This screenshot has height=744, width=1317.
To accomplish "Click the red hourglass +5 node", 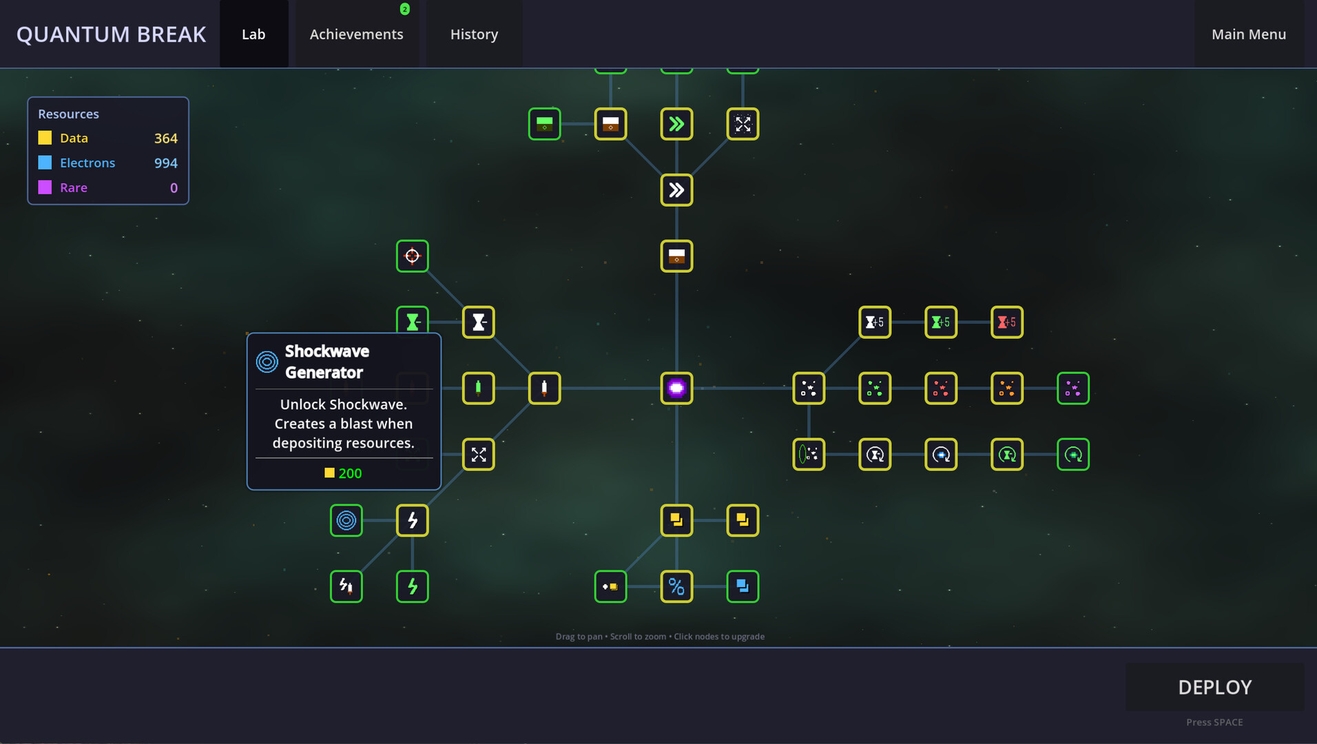I will (x=1006, y=322).
